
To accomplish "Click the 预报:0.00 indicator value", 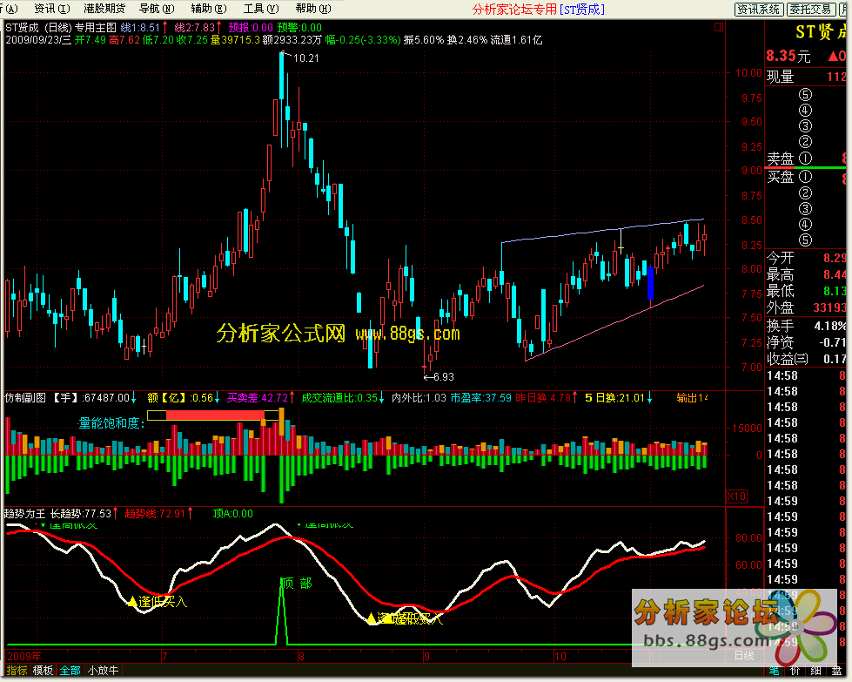I will [251, 27].
